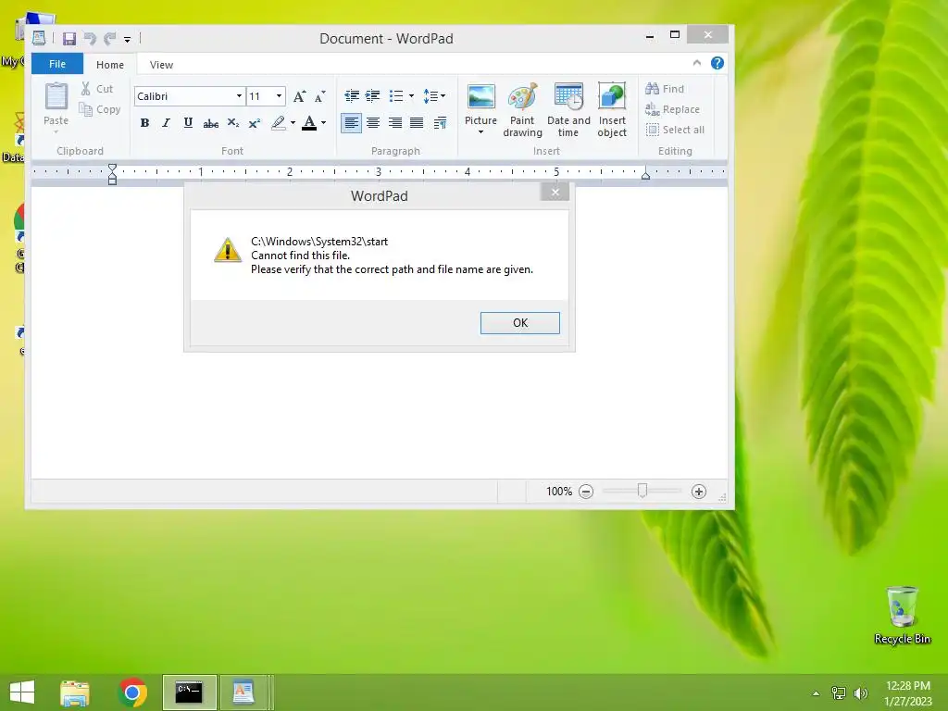Collapse the ribbon with the chevron

pyautogui.click(x=696, y=63)
